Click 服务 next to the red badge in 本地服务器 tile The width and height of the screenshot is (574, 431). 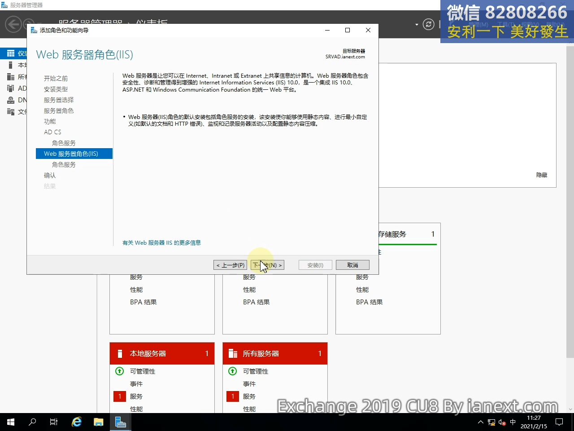[136, 396]
